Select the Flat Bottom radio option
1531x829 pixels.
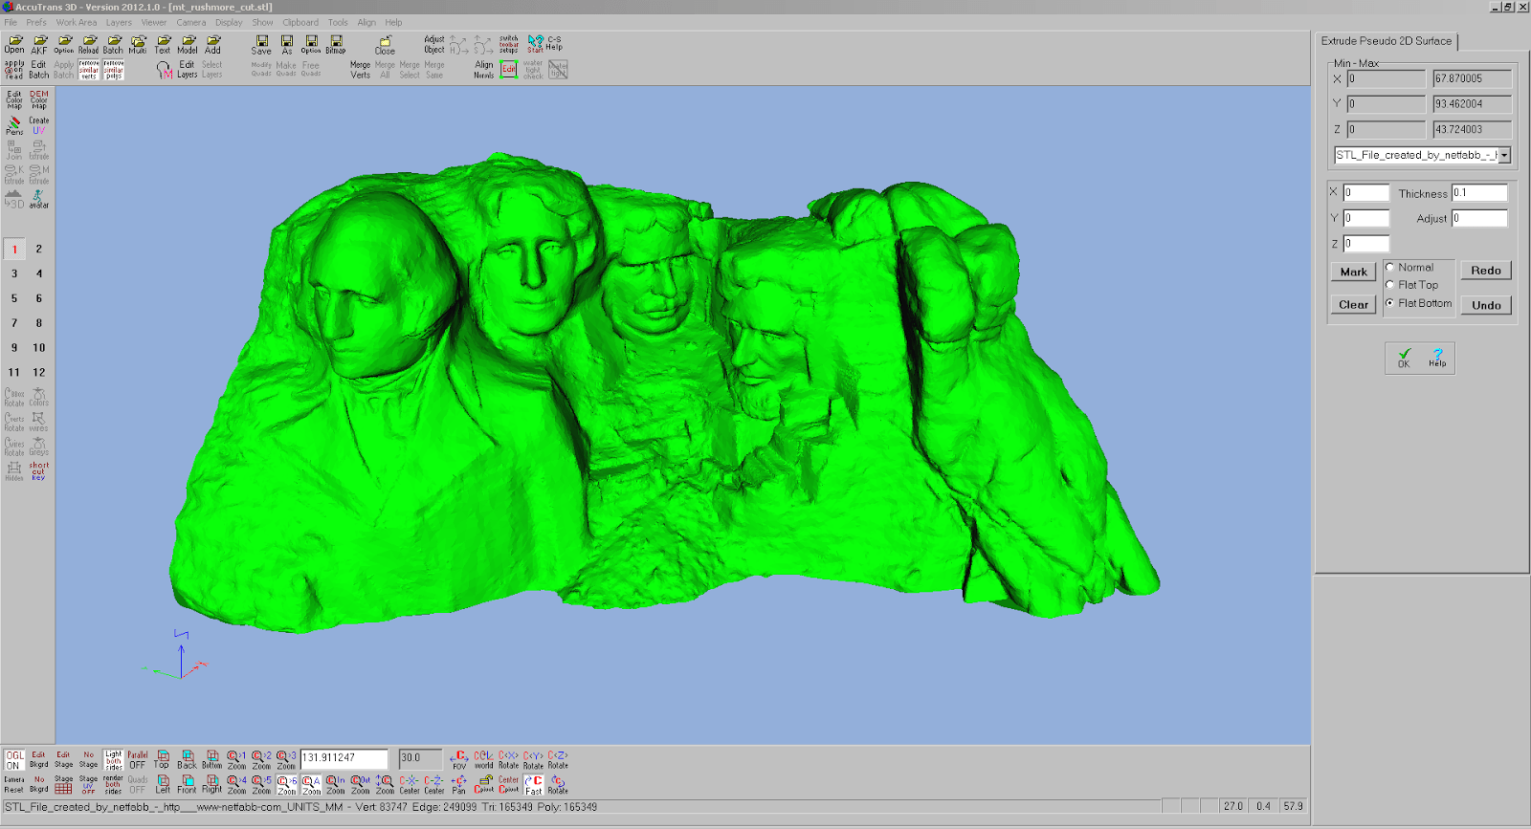pyautogui.click(x=1390, y=303)
